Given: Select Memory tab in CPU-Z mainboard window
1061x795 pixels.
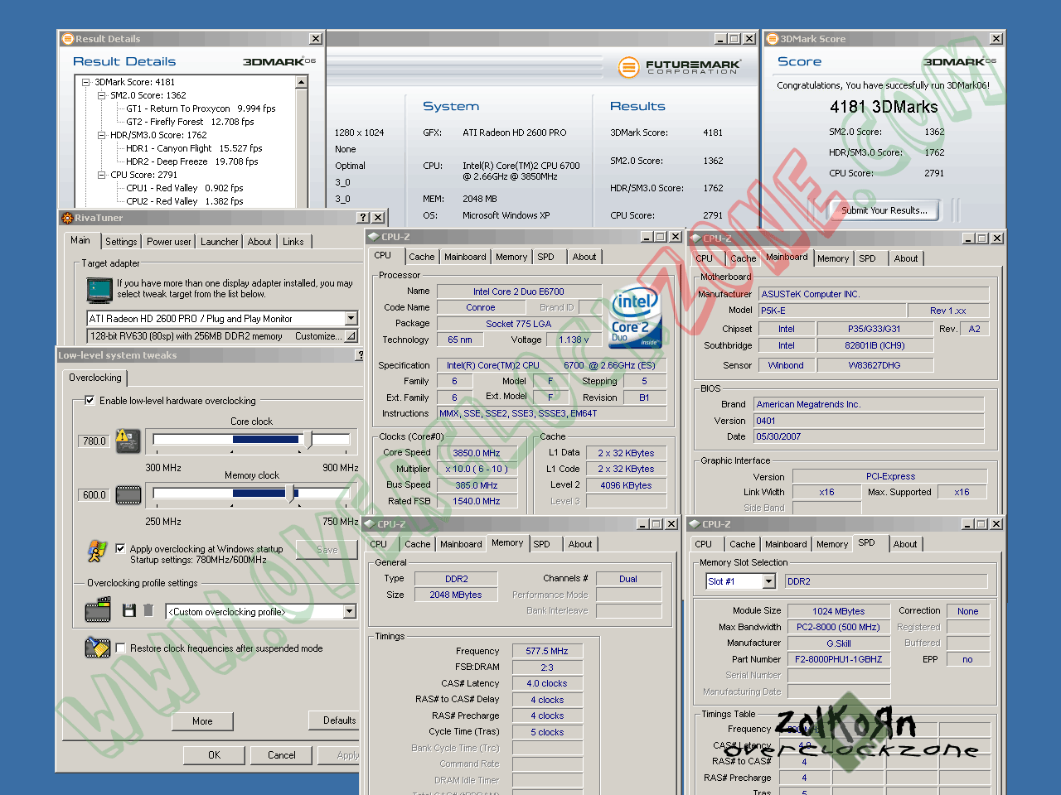Looking at the screenshot, I should (x=833, y=258).
